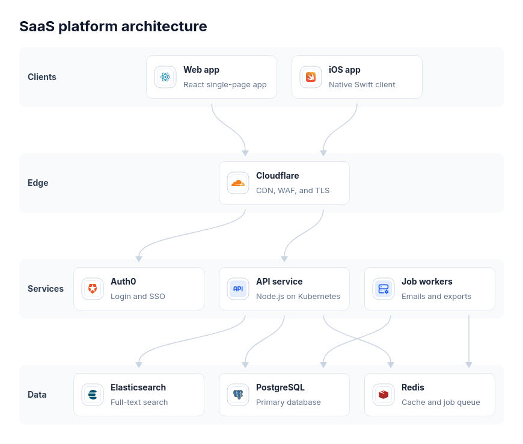523x444 pixels.
Task: Select the Auth0 title text
Action: click(x=123, y=282)
